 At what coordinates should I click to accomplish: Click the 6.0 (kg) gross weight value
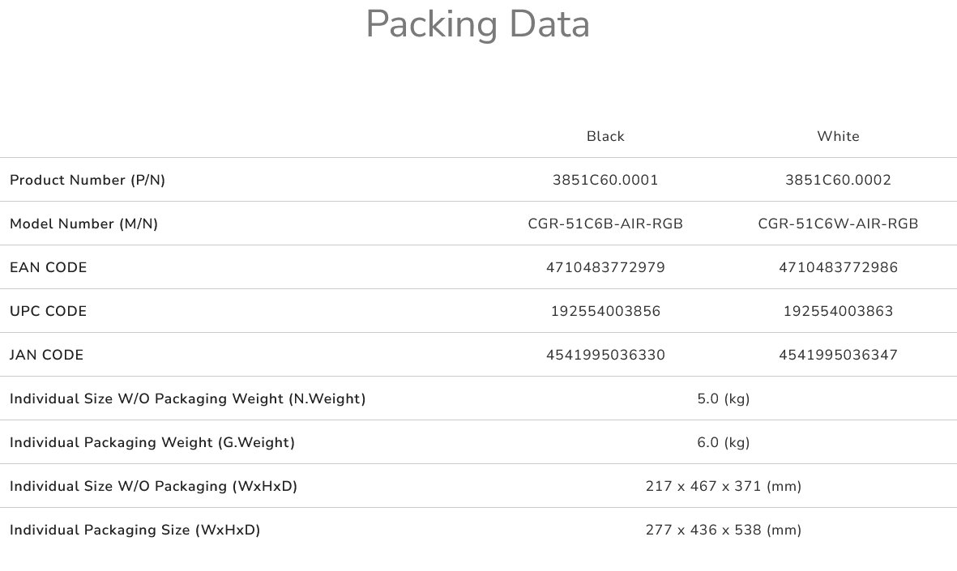click(723, 443)
